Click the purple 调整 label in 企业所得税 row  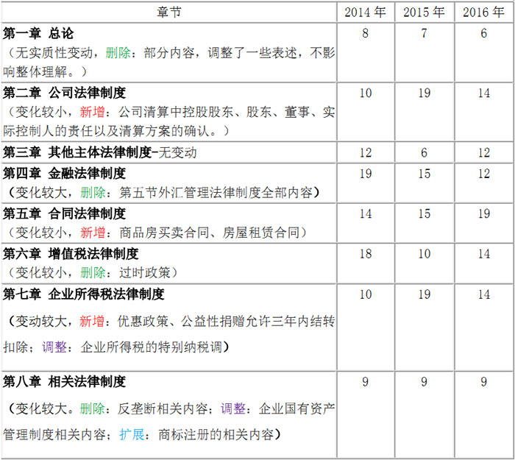54,346
